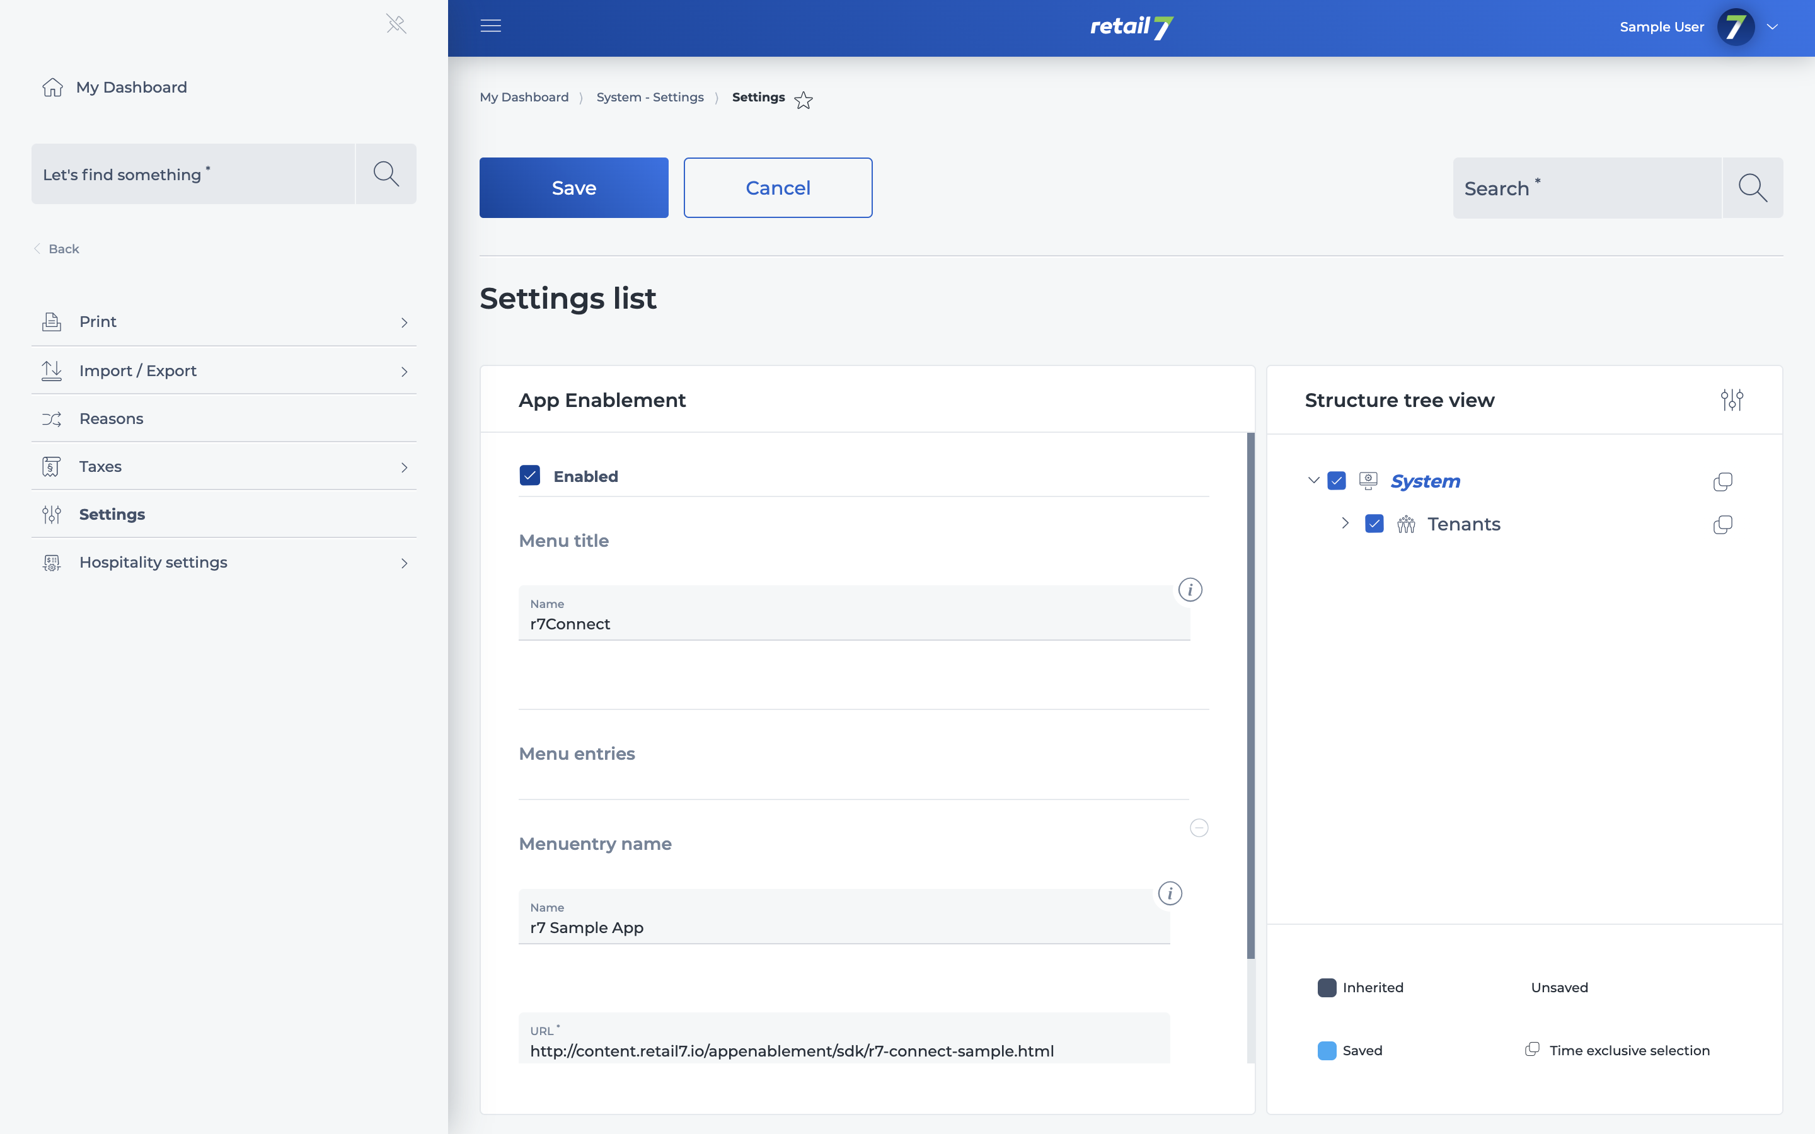Viewport: 1815px width, 1134px height.
Task: Expand the Print submenu chevron
Action: click(x=404, y=323)
